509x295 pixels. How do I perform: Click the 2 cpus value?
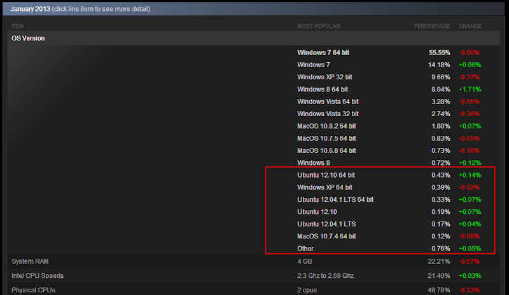tap(307, 290)
